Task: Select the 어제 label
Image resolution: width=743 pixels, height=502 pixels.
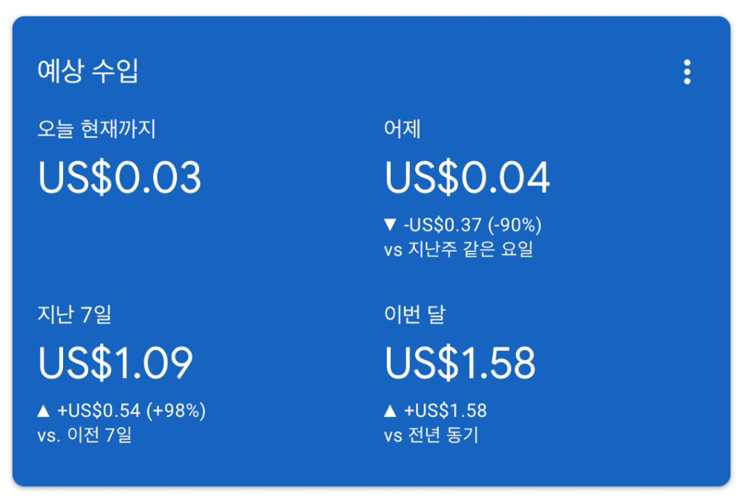Action: click(402, 129)
